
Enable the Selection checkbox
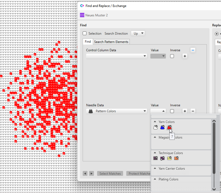click(85, 34)
